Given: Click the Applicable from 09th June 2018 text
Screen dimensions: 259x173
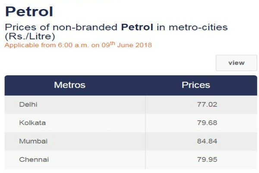Looking at the screenshot, I should tap(78, 45).
